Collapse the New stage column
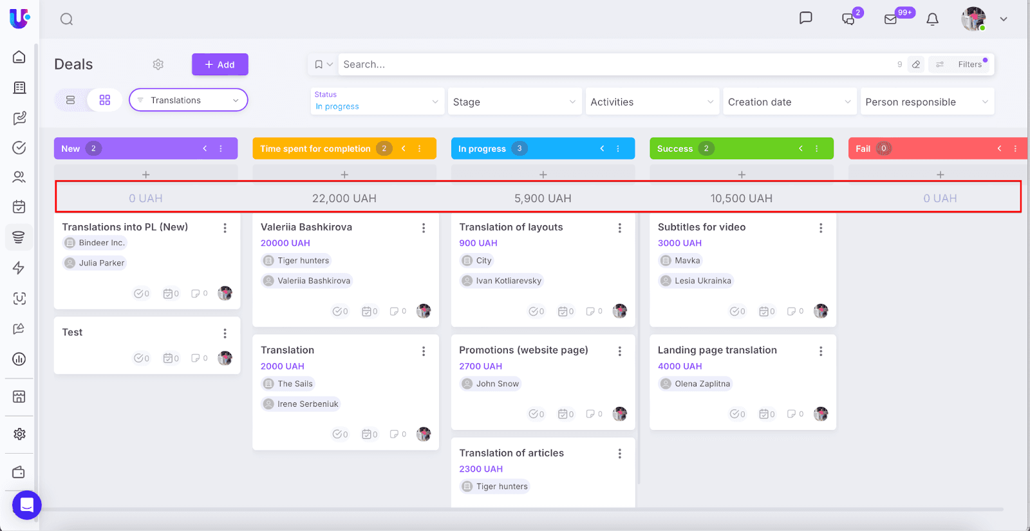 pyautogui.click(x=205, y=149)
